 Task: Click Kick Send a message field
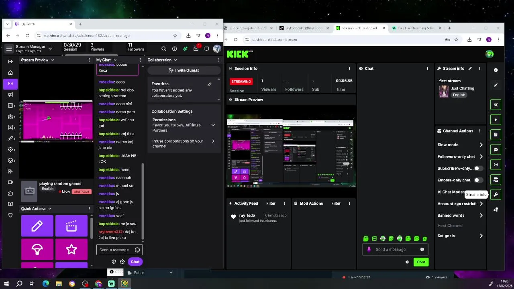coord(395,249)
